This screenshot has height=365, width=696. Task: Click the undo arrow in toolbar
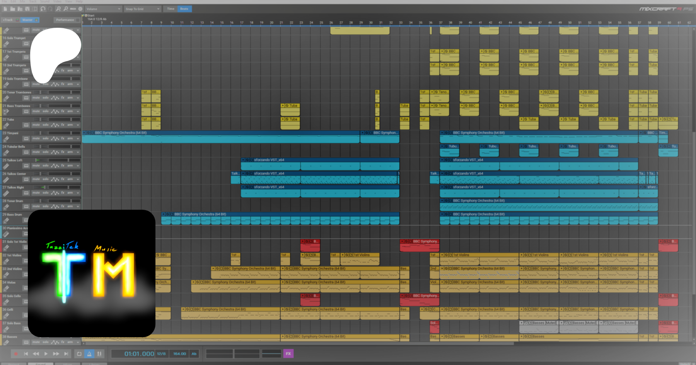point(43,8)
